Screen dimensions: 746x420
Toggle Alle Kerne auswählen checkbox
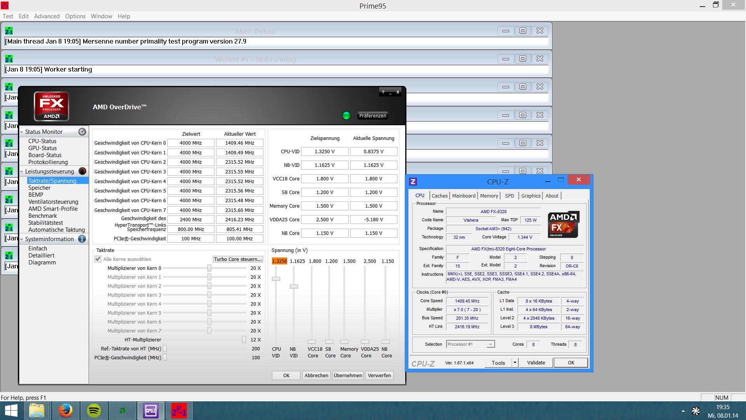tap(98, 259)
